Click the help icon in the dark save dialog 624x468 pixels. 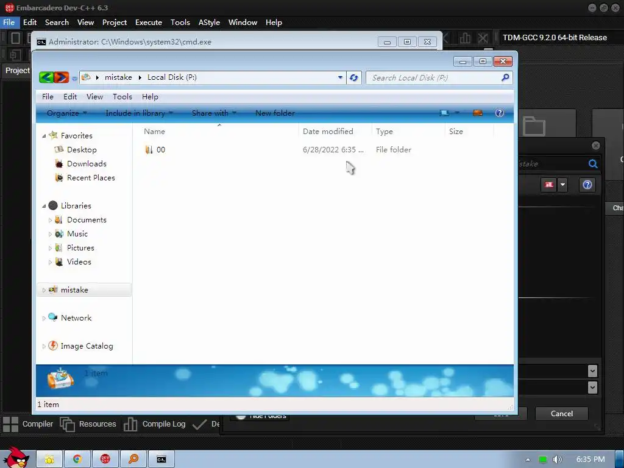point(587,185)
